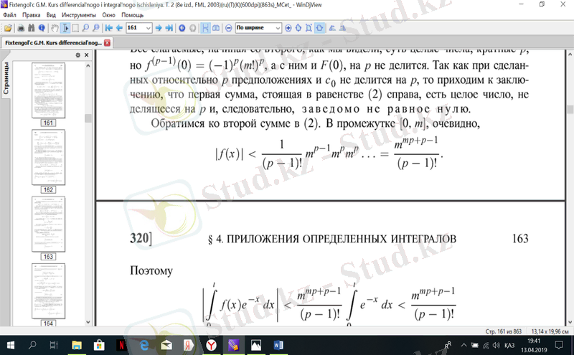The height and width of the screenshot is (355, 574).
Task: Toggle facing pages layout mode
Action: 216,28
